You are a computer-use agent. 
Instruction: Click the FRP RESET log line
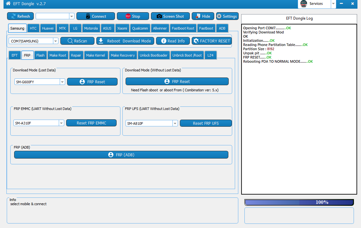pyautogui.click(x=257, y=57)
